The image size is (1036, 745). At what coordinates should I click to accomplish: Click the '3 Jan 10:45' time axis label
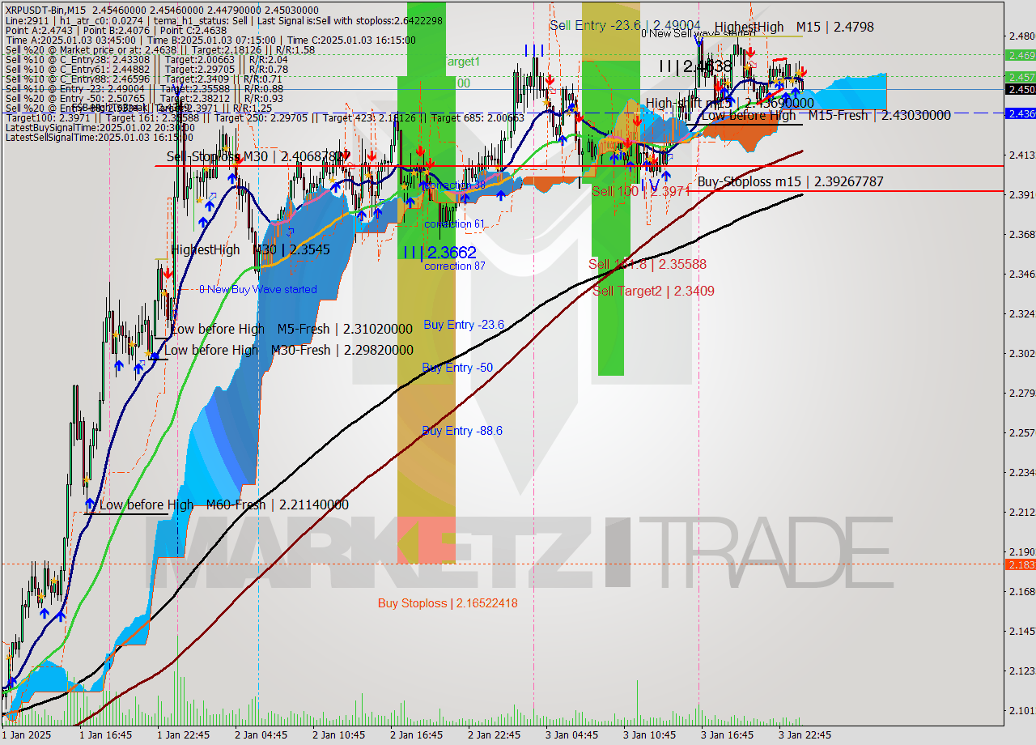click(650, 735)
